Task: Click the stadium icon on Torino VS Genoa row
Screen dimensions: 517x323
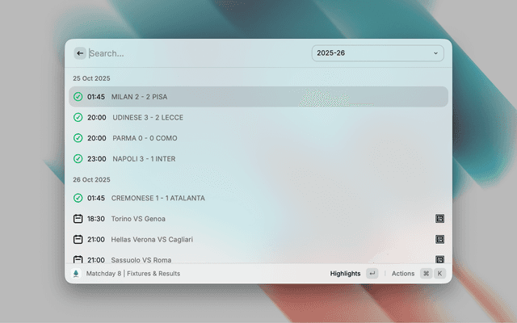Action: pyautogui.click(x=440, y=219)
